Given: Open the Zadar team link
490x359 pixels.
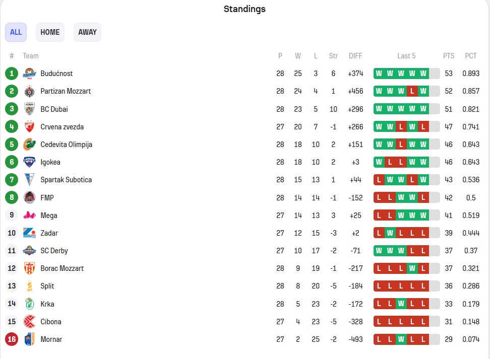Looking at the screenshot, I should [49, 233].
